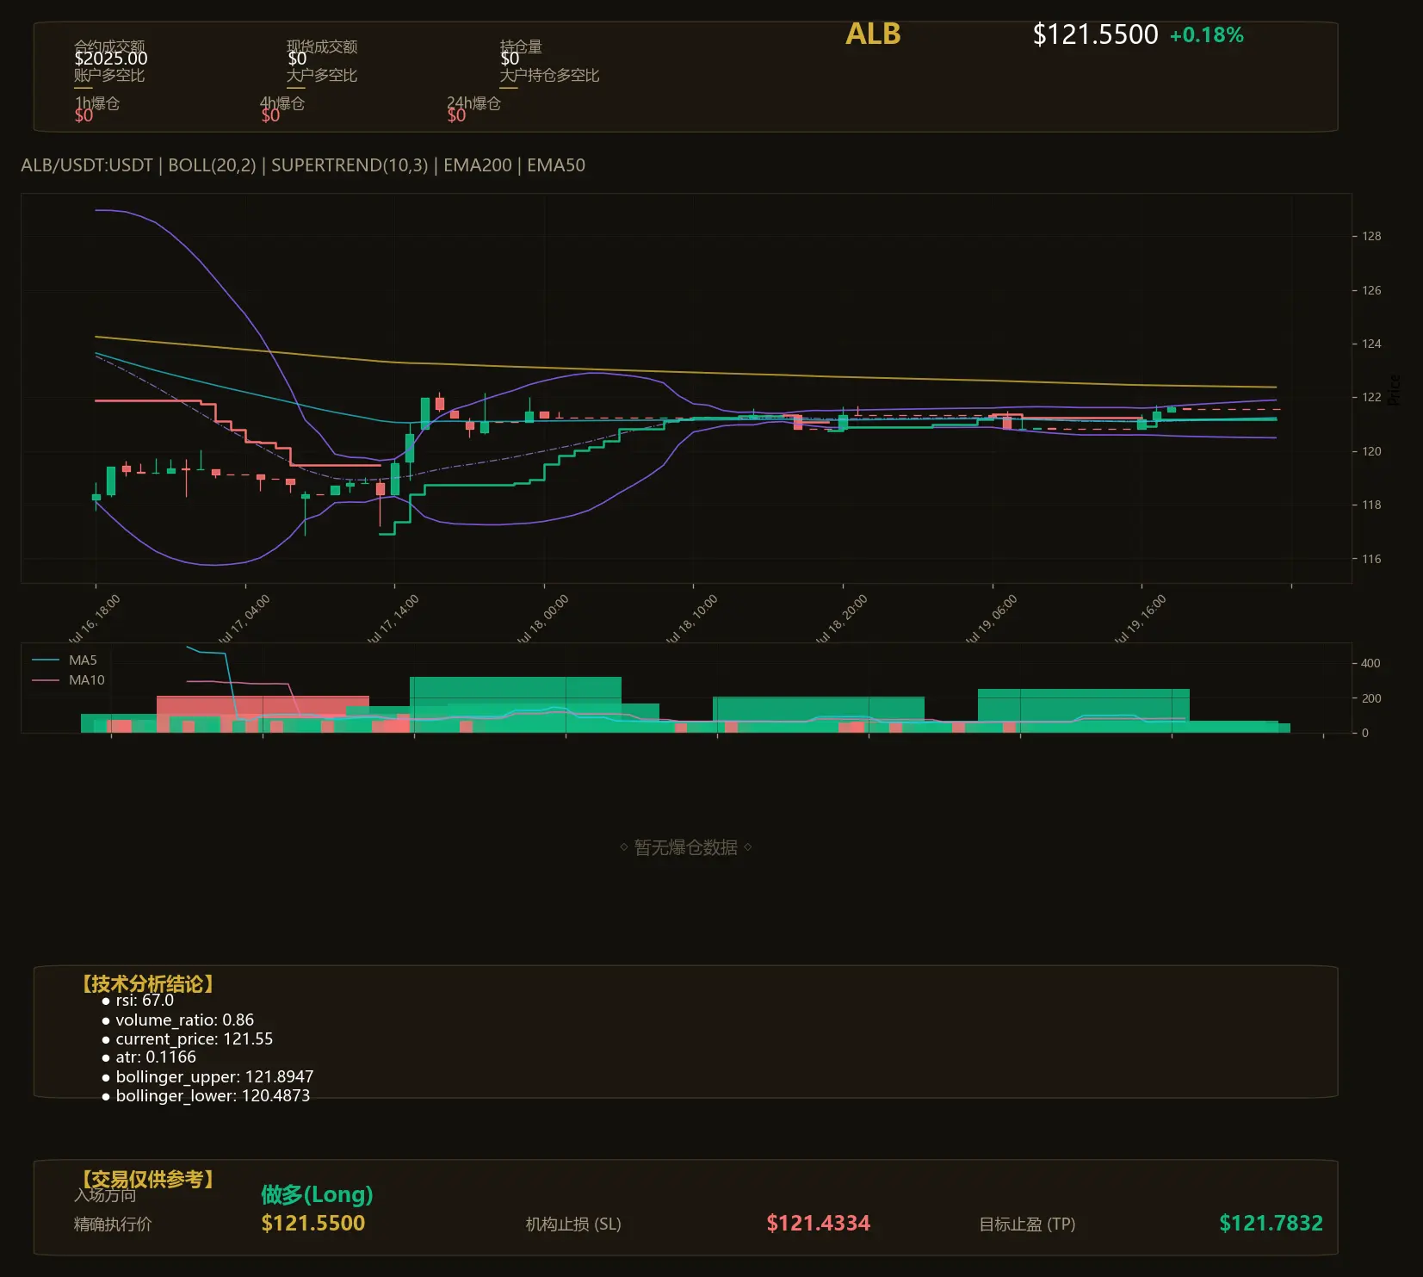The image size is (1423, 1277).
Task: Click the 4h爆仓 label
Action: coord(282,103)
